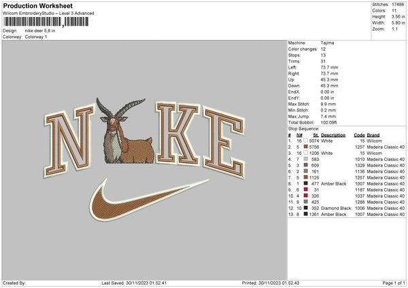Click the 'EndX:' label
This screenshot has width=408, height=288.
294,92
